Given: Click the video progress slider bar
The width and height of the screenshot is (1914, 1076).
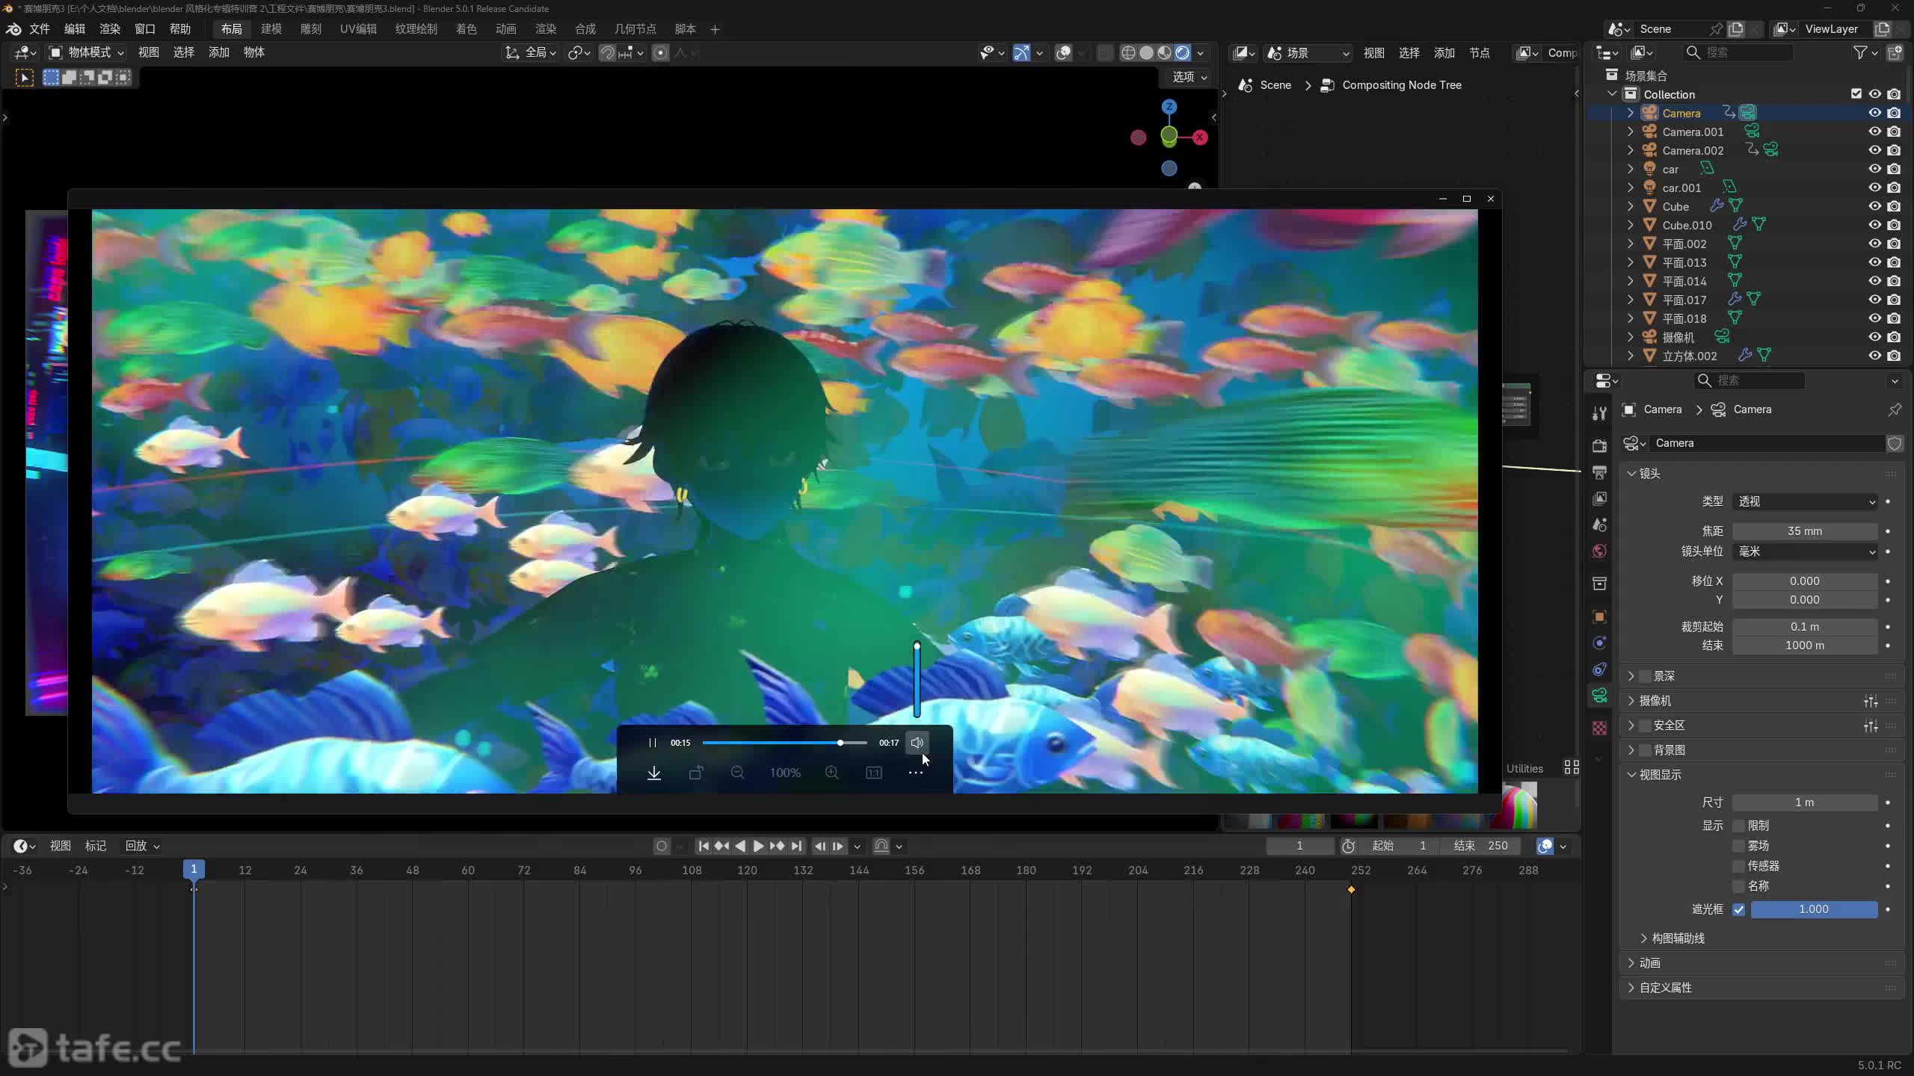Looking at the screenshot, I should (784, 743).
